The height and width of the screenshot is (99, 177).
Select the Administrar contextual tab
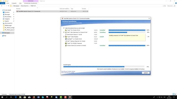31,1
